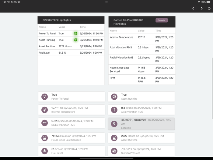Click the green status indicator for Asset Running
Image resolution: width=213 pixels, height=160 pixels.
click(x=76, y=40)
